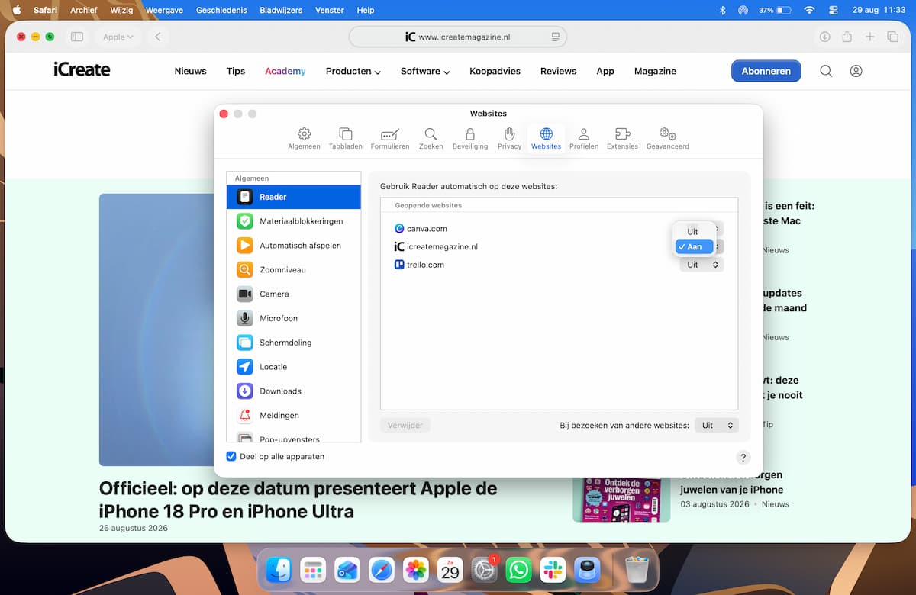Viewport: 916px width, 595px height.
Task: Click the Safari back arrow
Action: click(x=158, y=37)
